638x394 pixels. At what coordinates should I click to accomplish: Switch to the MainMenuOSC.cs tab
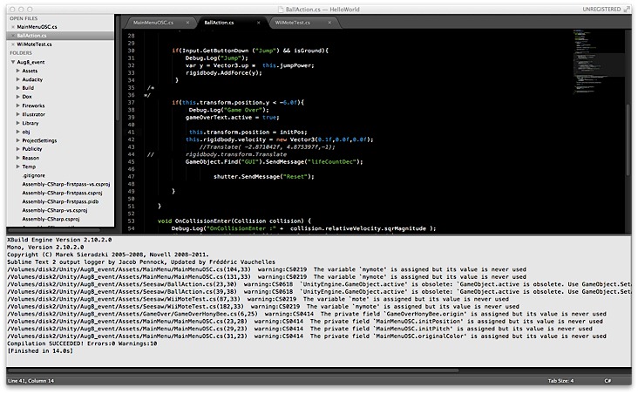point(156,22)
